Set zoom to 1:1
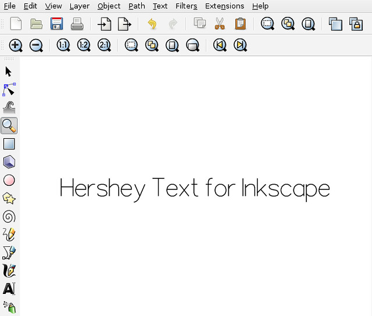Viewport: 372px width, 316px height. coord(63,45)
